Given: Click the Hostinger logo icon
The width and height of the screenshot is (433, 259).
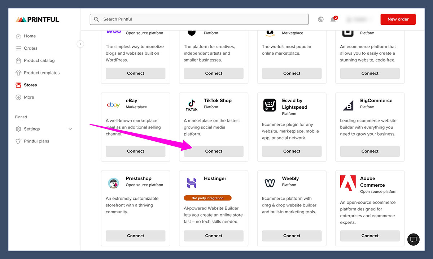Looking at the screenshot, I should (x=192, y=183).
